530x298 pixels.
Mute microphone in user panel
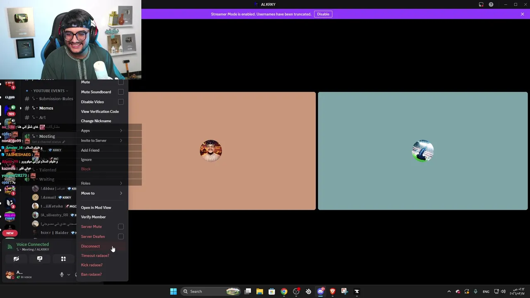click(x=62, y=274)
